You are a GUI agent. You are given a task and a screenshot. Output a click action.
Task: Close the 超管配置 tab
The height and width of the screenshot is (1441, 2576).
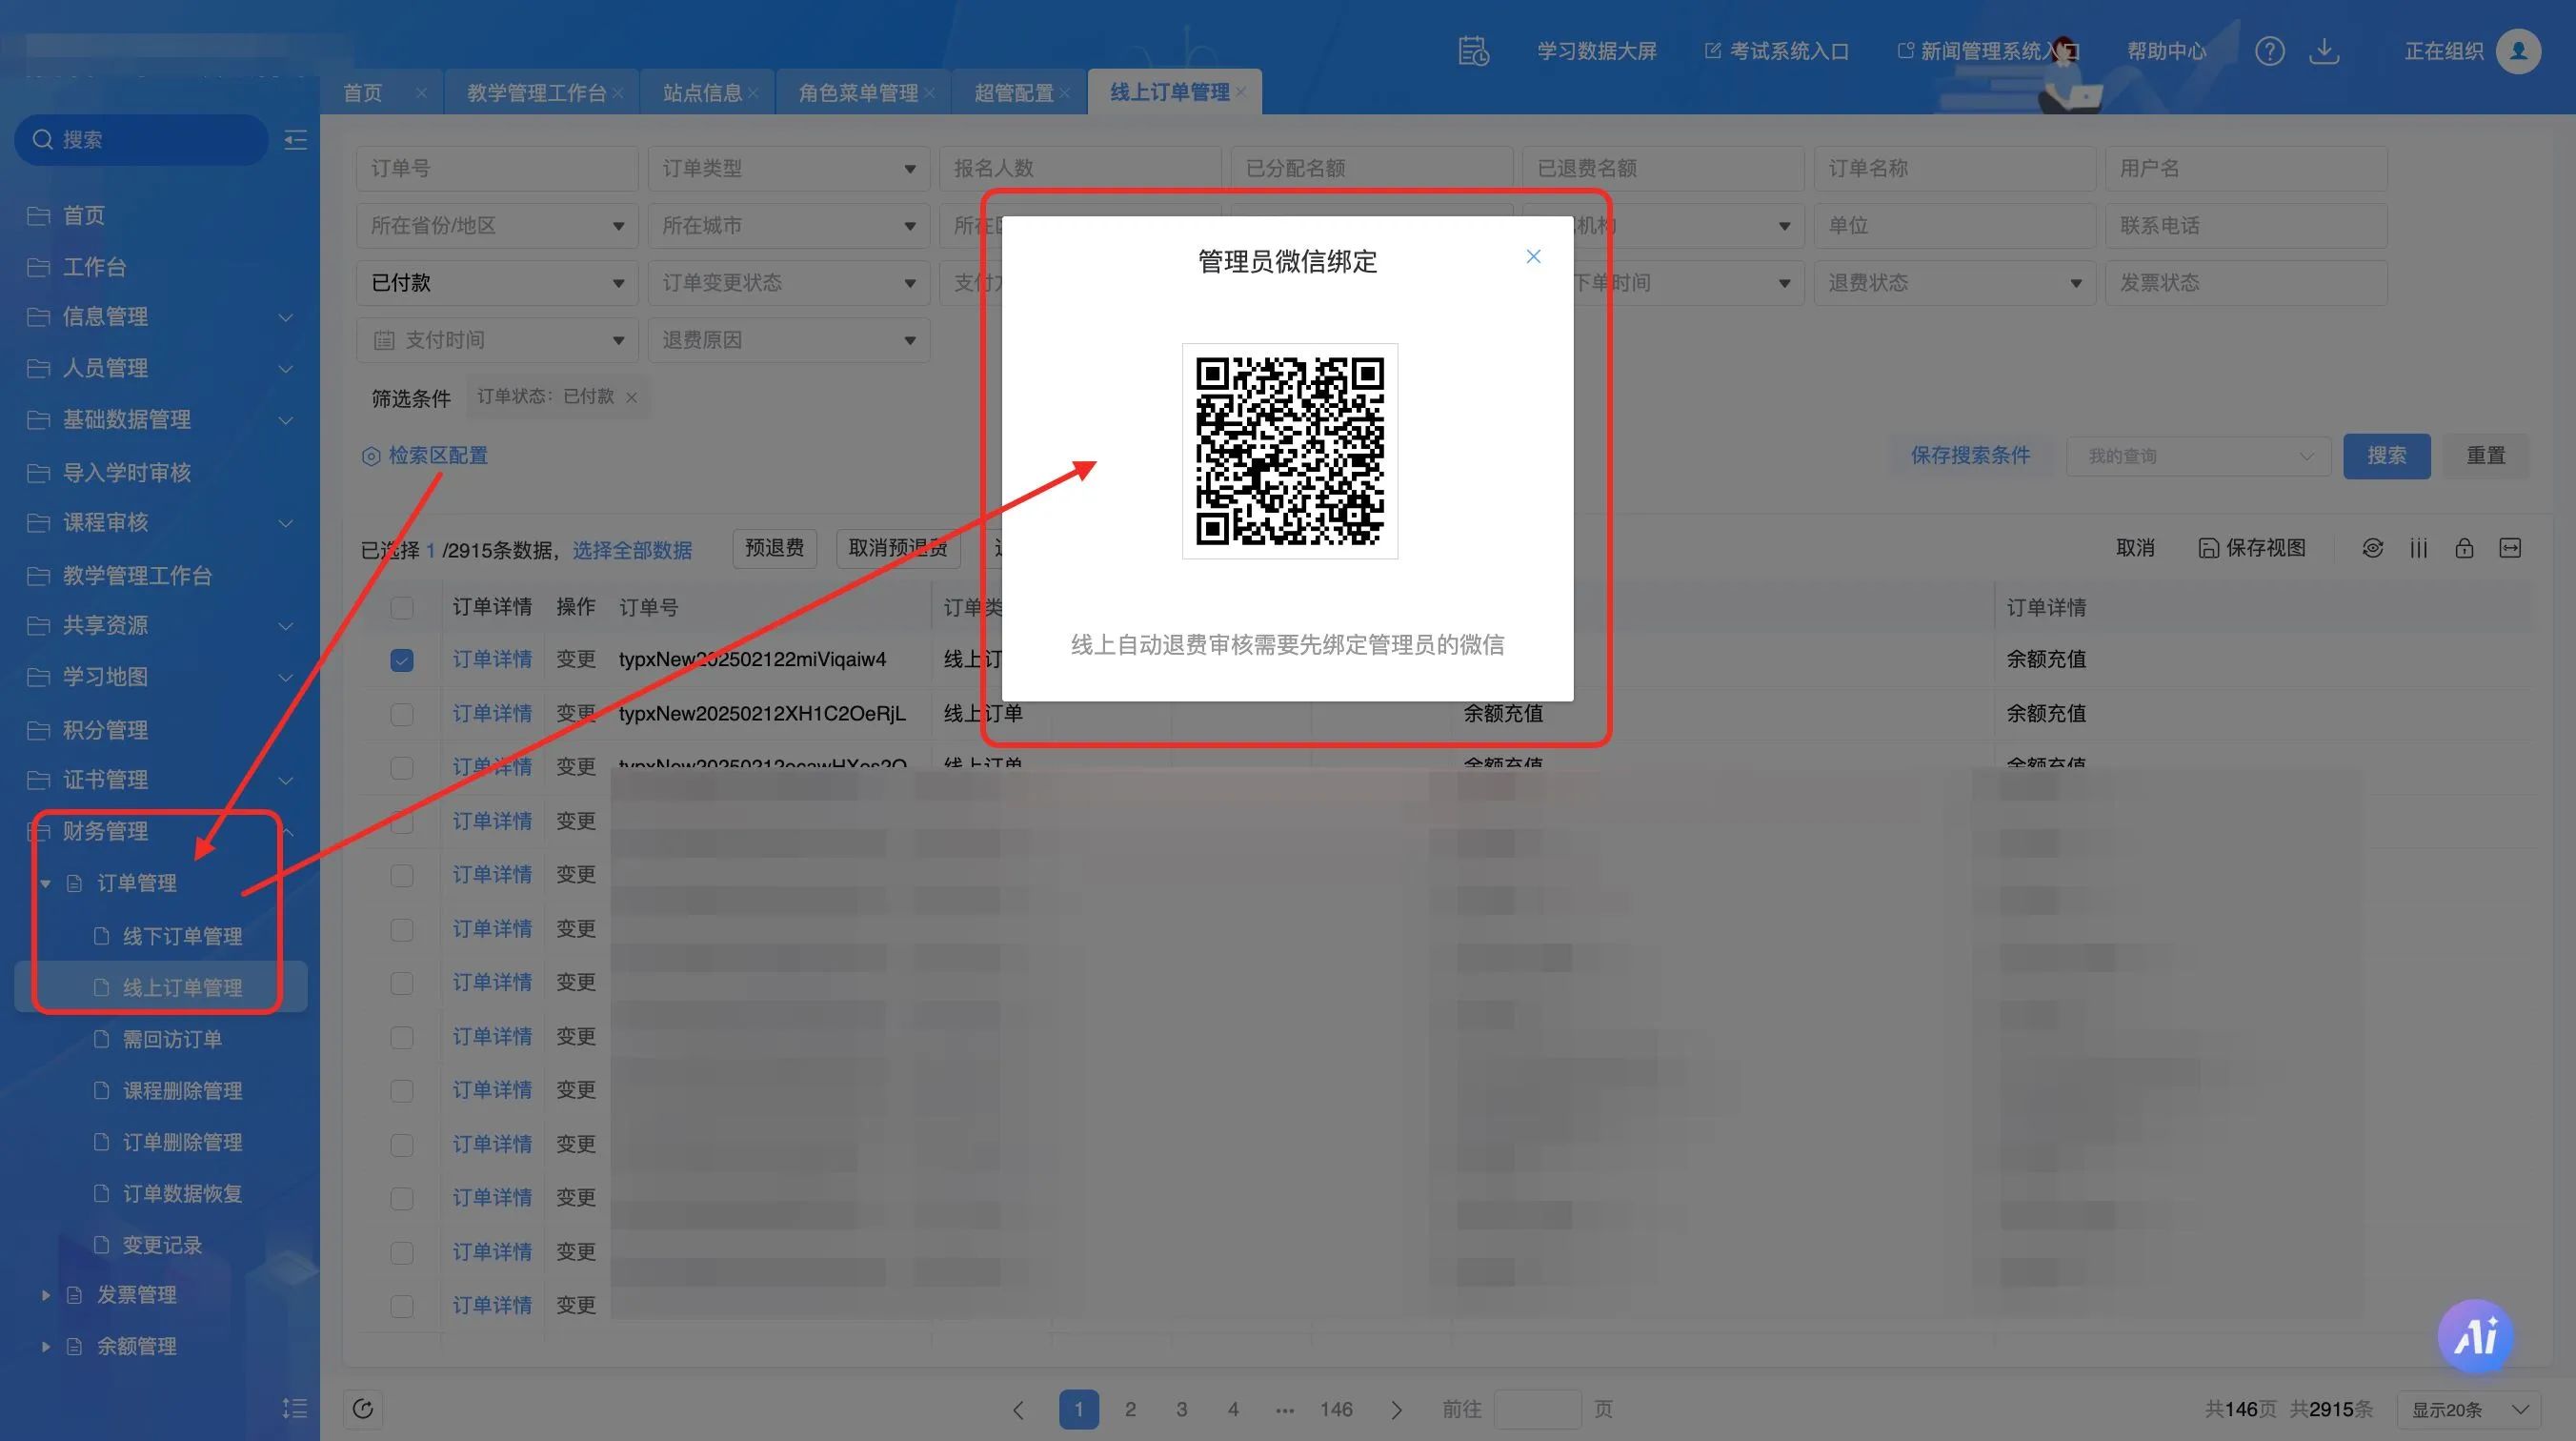(1065, 93)
